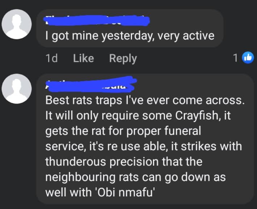Viewport: 257px width, 209px height.
Task: Click the blue thumbs-up reaction icon
Action: [x=248, y=58]
